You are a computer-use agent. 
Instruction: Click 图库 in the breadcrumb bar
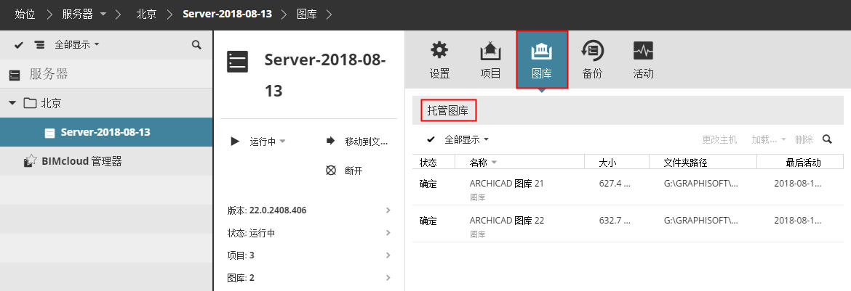[x=307, y=14]
